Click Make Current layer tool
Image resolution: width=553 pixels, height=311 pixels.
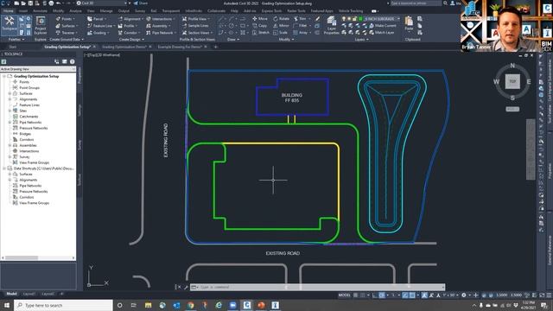pos(382,26)
